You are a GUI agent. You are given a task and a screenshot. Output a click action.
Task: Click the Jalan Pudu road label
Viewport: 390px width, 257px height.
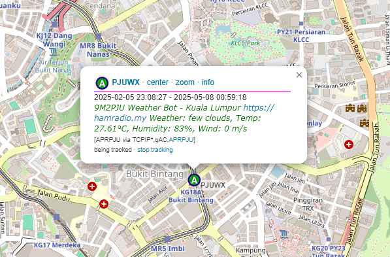(x=54, y=195)
